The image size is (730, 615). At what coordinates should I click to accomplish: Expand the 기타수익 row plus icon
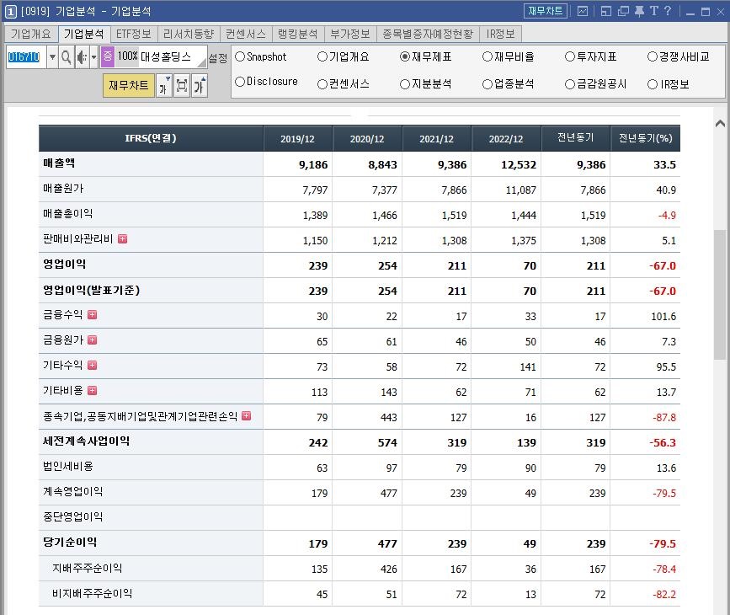point(92,366)
